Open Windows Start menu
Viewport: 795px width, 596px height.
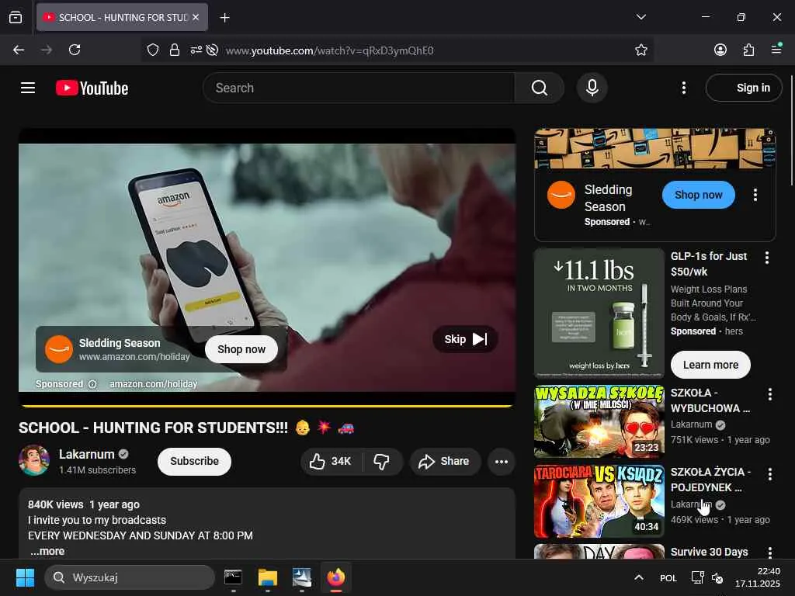[25, 577]
